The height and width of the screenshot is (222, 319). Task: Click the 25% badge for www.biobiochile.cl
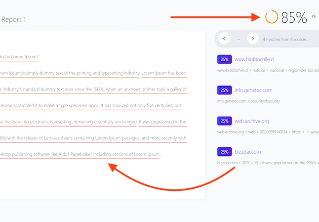(x=224, y=59)
